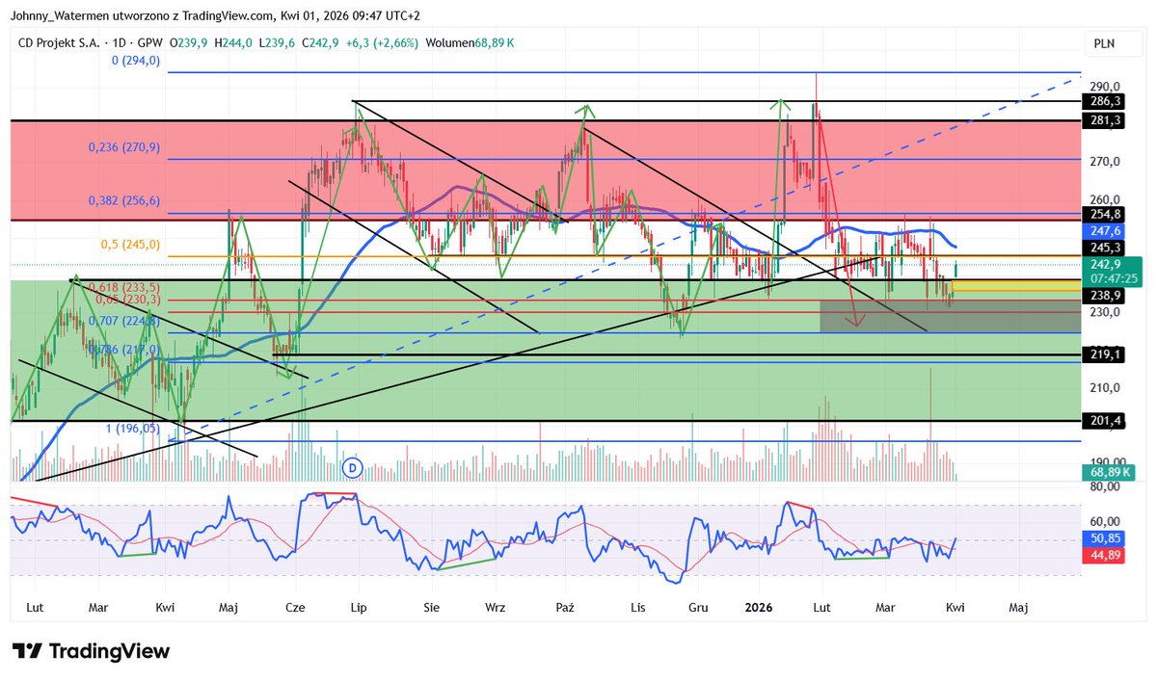Click the blue RSI value label 50,85
Viewport: 1157px width, 681px height.
click(x=1105, y=538)
